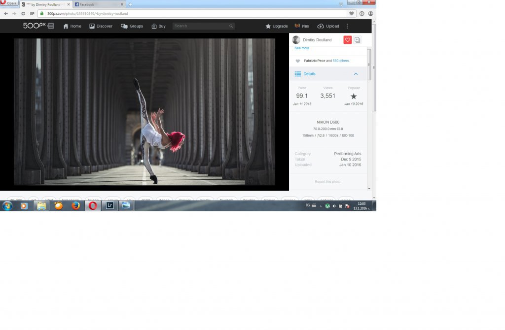Go back to the previous page
Screen dimensions: 505x330
tap(6, 13)
